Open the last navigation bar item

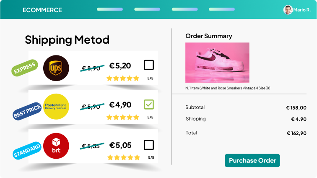(x=222, y=9)
